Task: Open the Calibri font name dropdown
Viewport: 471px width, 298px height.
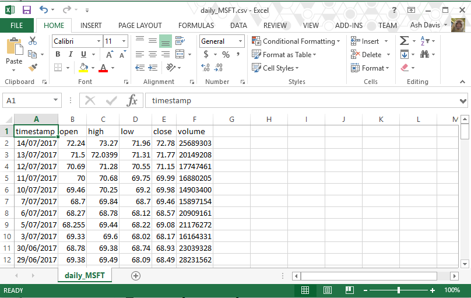Action: click(99, 41)
